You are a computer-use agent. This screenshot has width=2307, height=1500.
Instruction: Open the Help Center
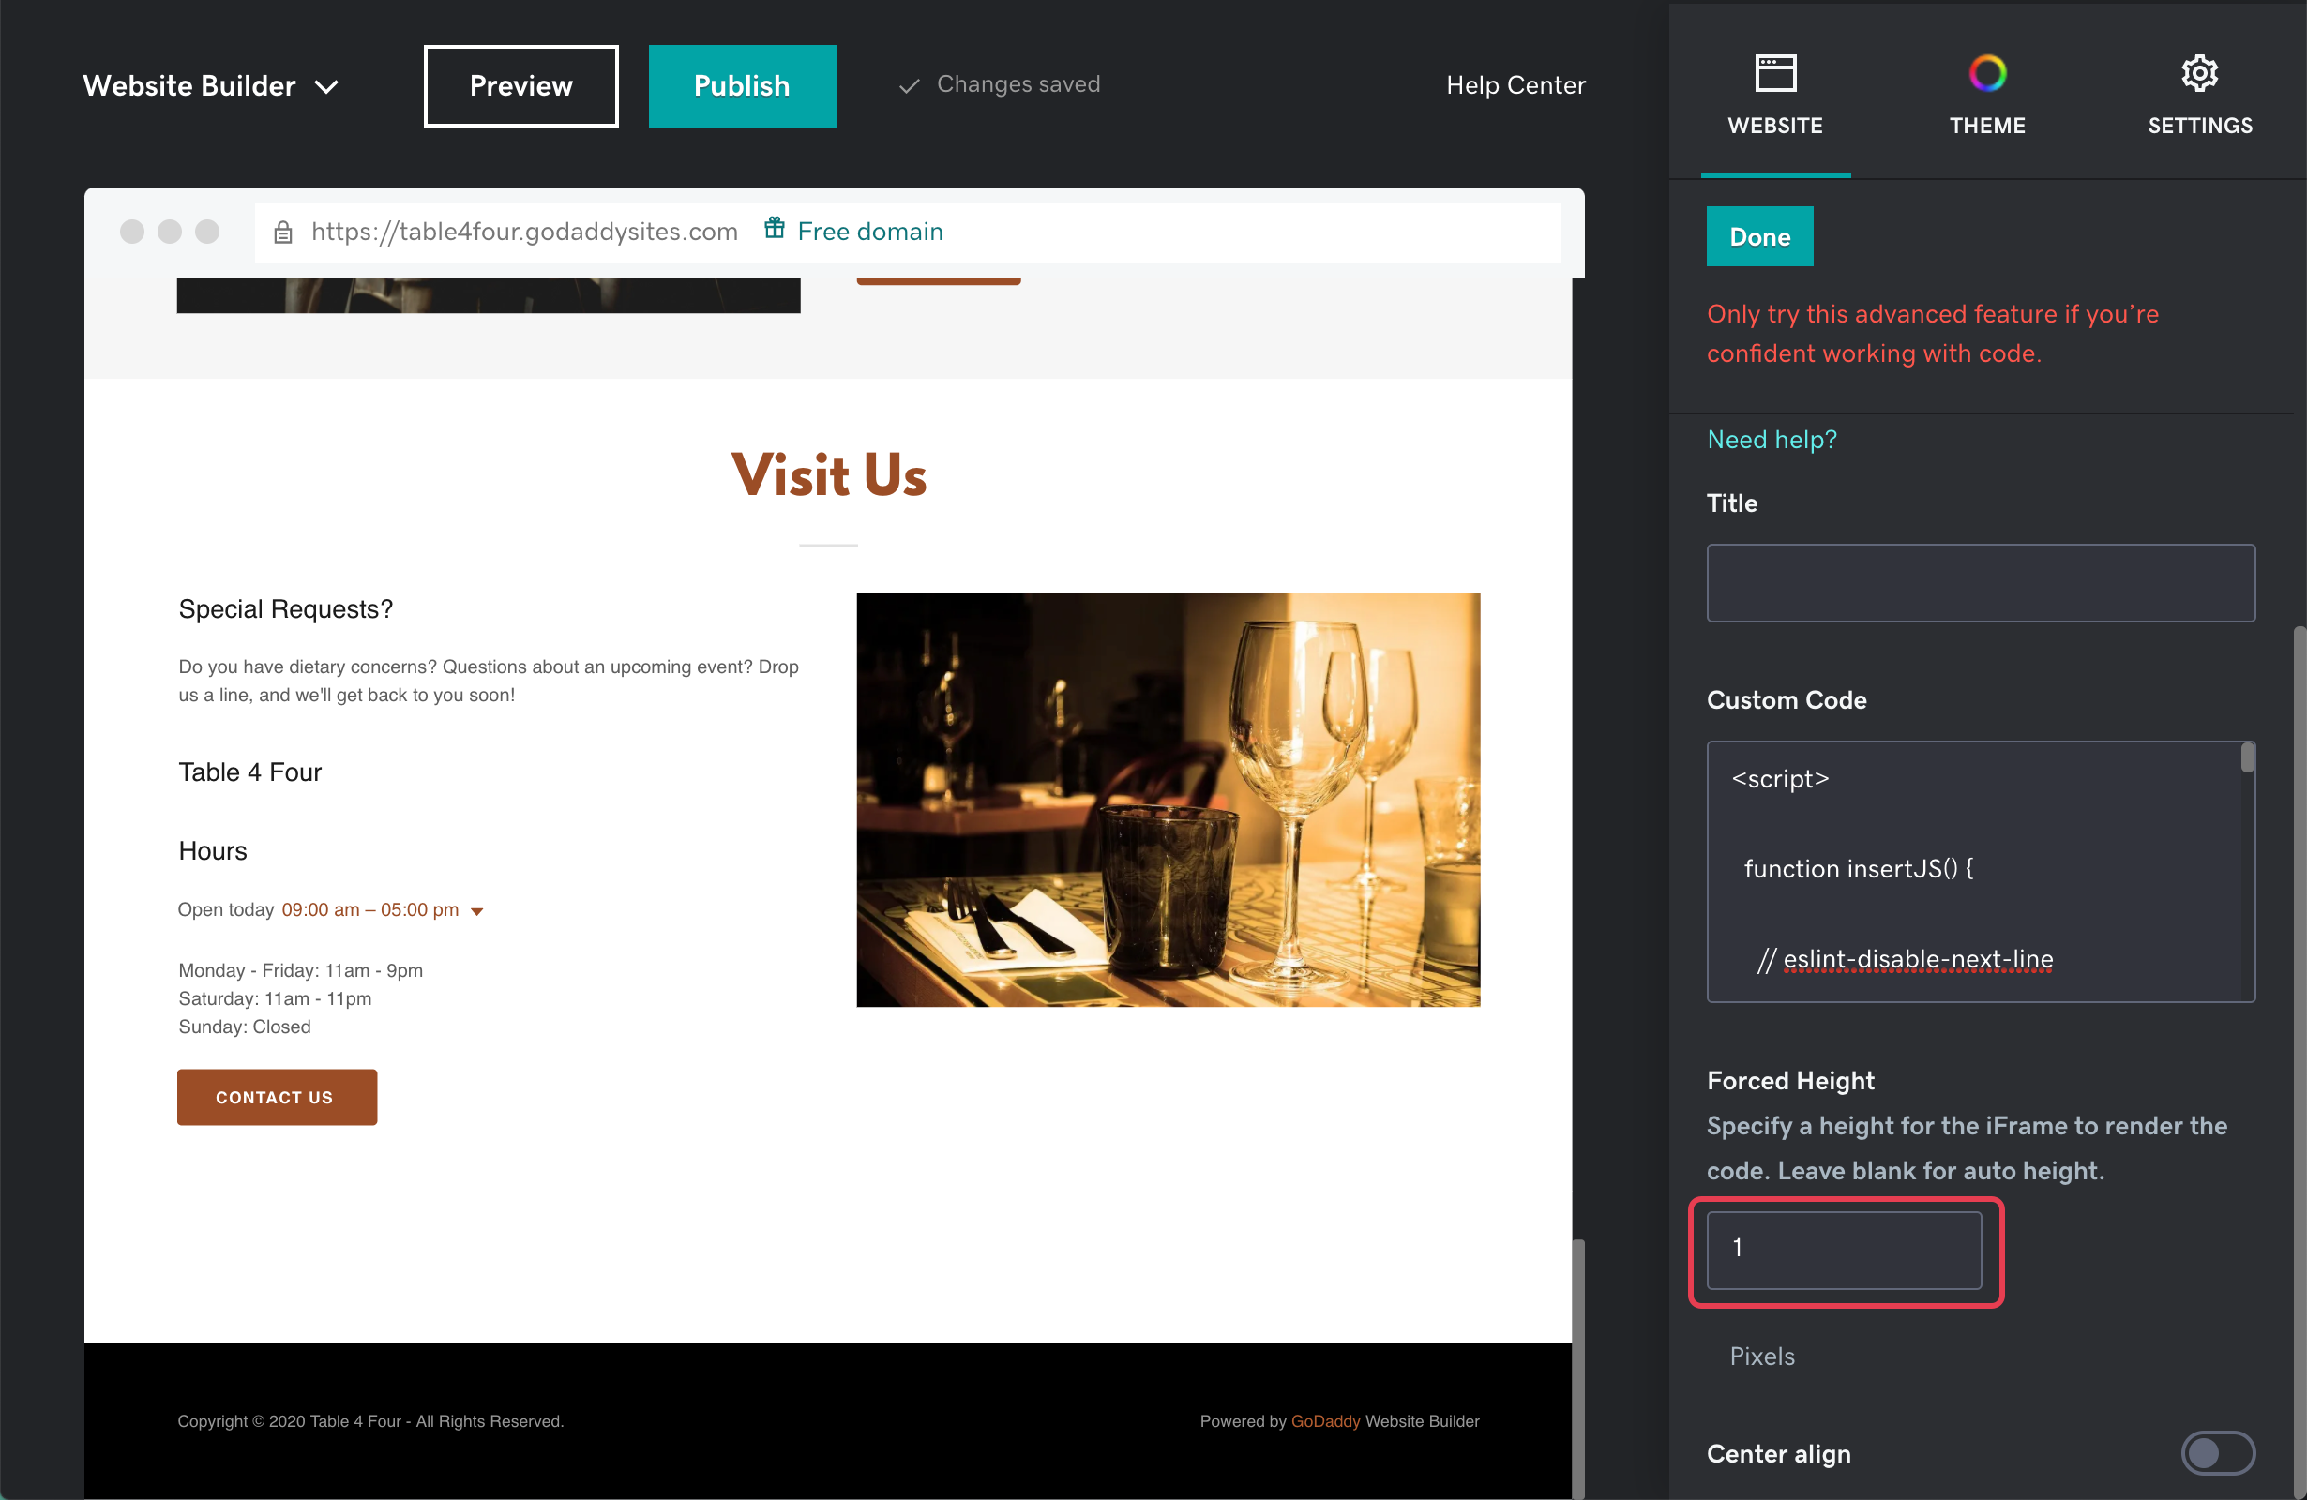[1516, 85]
